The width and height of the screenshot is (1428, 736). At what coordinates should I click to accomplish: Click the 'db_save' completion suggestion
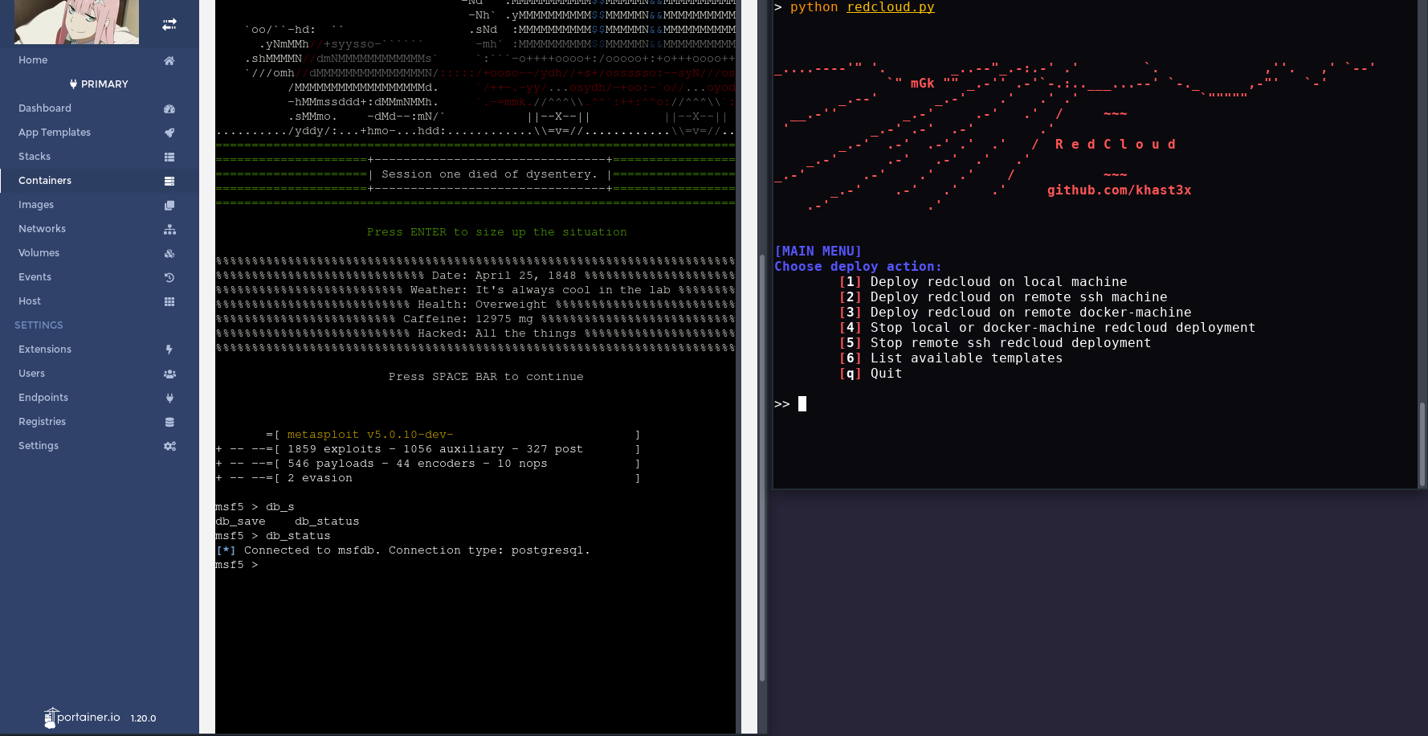tap(240, 521)
